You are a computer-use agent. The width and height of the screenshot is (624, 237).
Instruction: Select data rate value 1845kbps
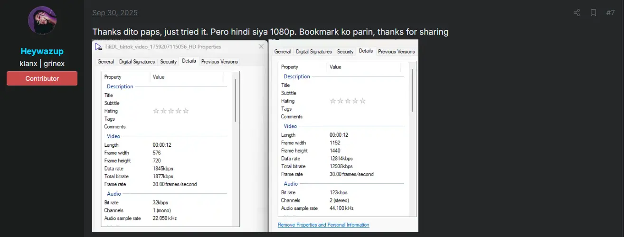[163, 169]
